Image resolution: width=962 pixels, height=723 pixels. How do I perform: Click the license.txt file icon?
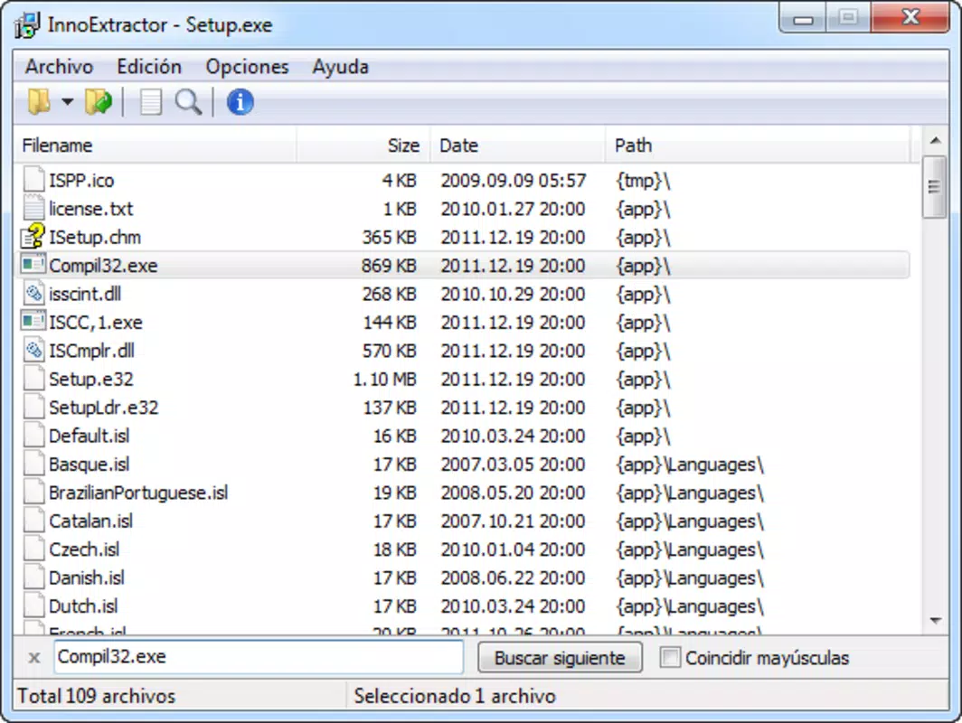(33, 208)
